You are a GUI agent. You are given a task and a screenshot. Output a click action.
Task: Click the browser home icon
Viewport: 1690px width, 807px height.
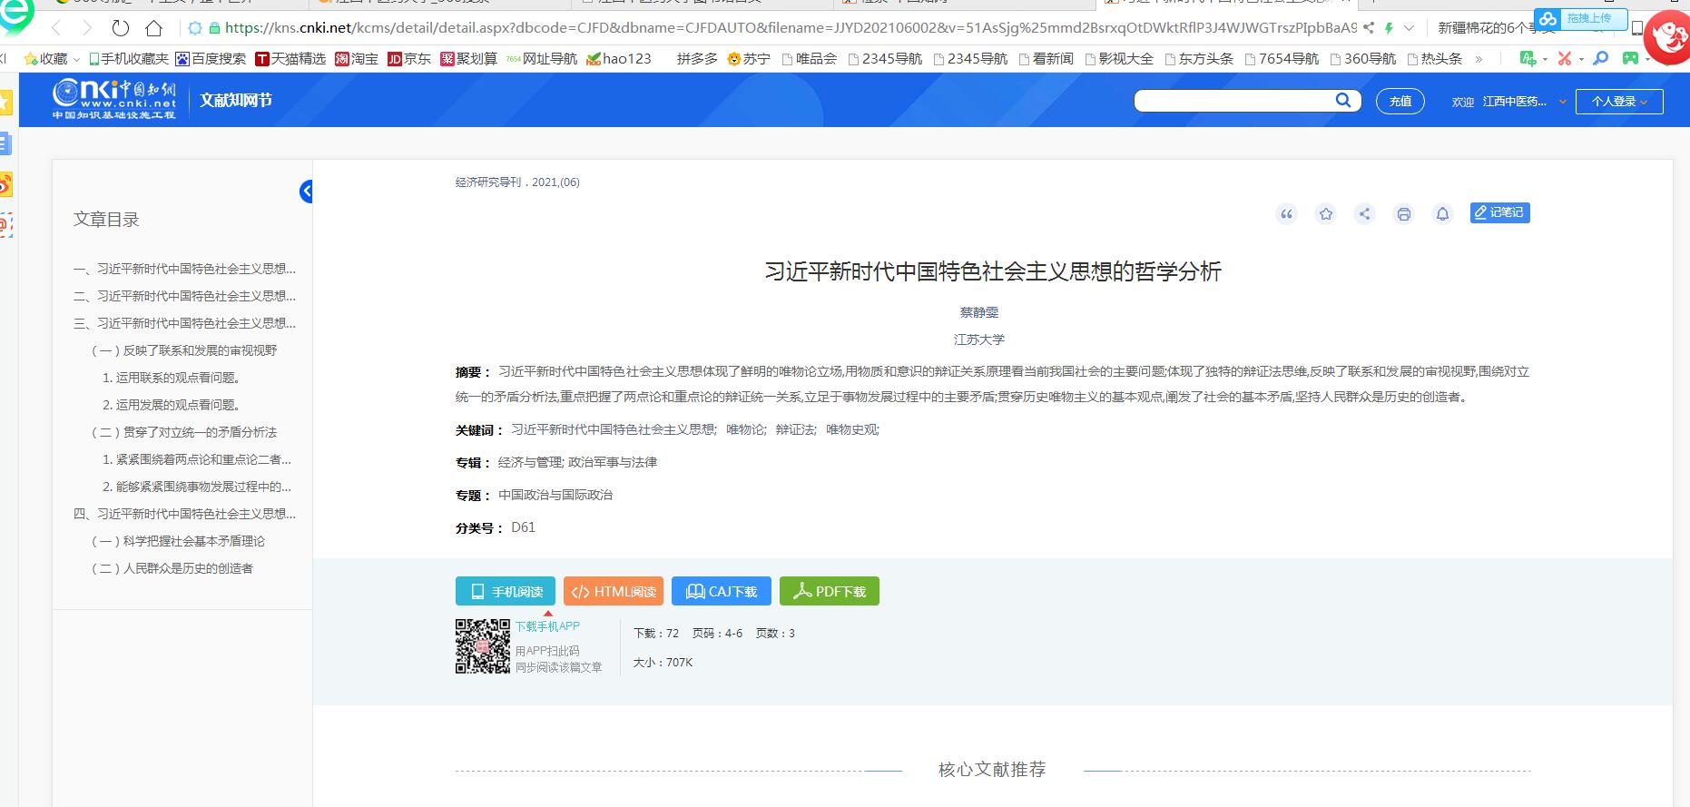[154, 28]
